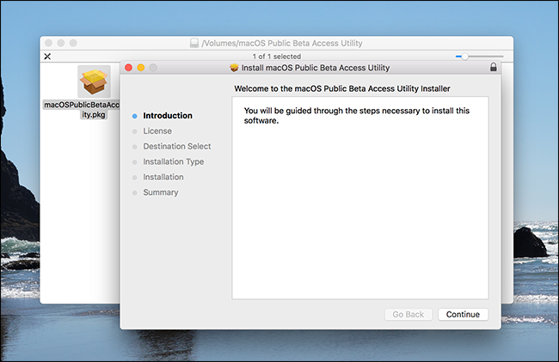This screenshot has height=362, width=559.
Task: Select the License step
Action: pyautogui.click(x=157, y=131)
